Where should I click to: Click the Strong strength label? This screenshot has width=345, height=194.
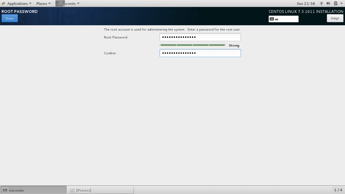(234, 45)
